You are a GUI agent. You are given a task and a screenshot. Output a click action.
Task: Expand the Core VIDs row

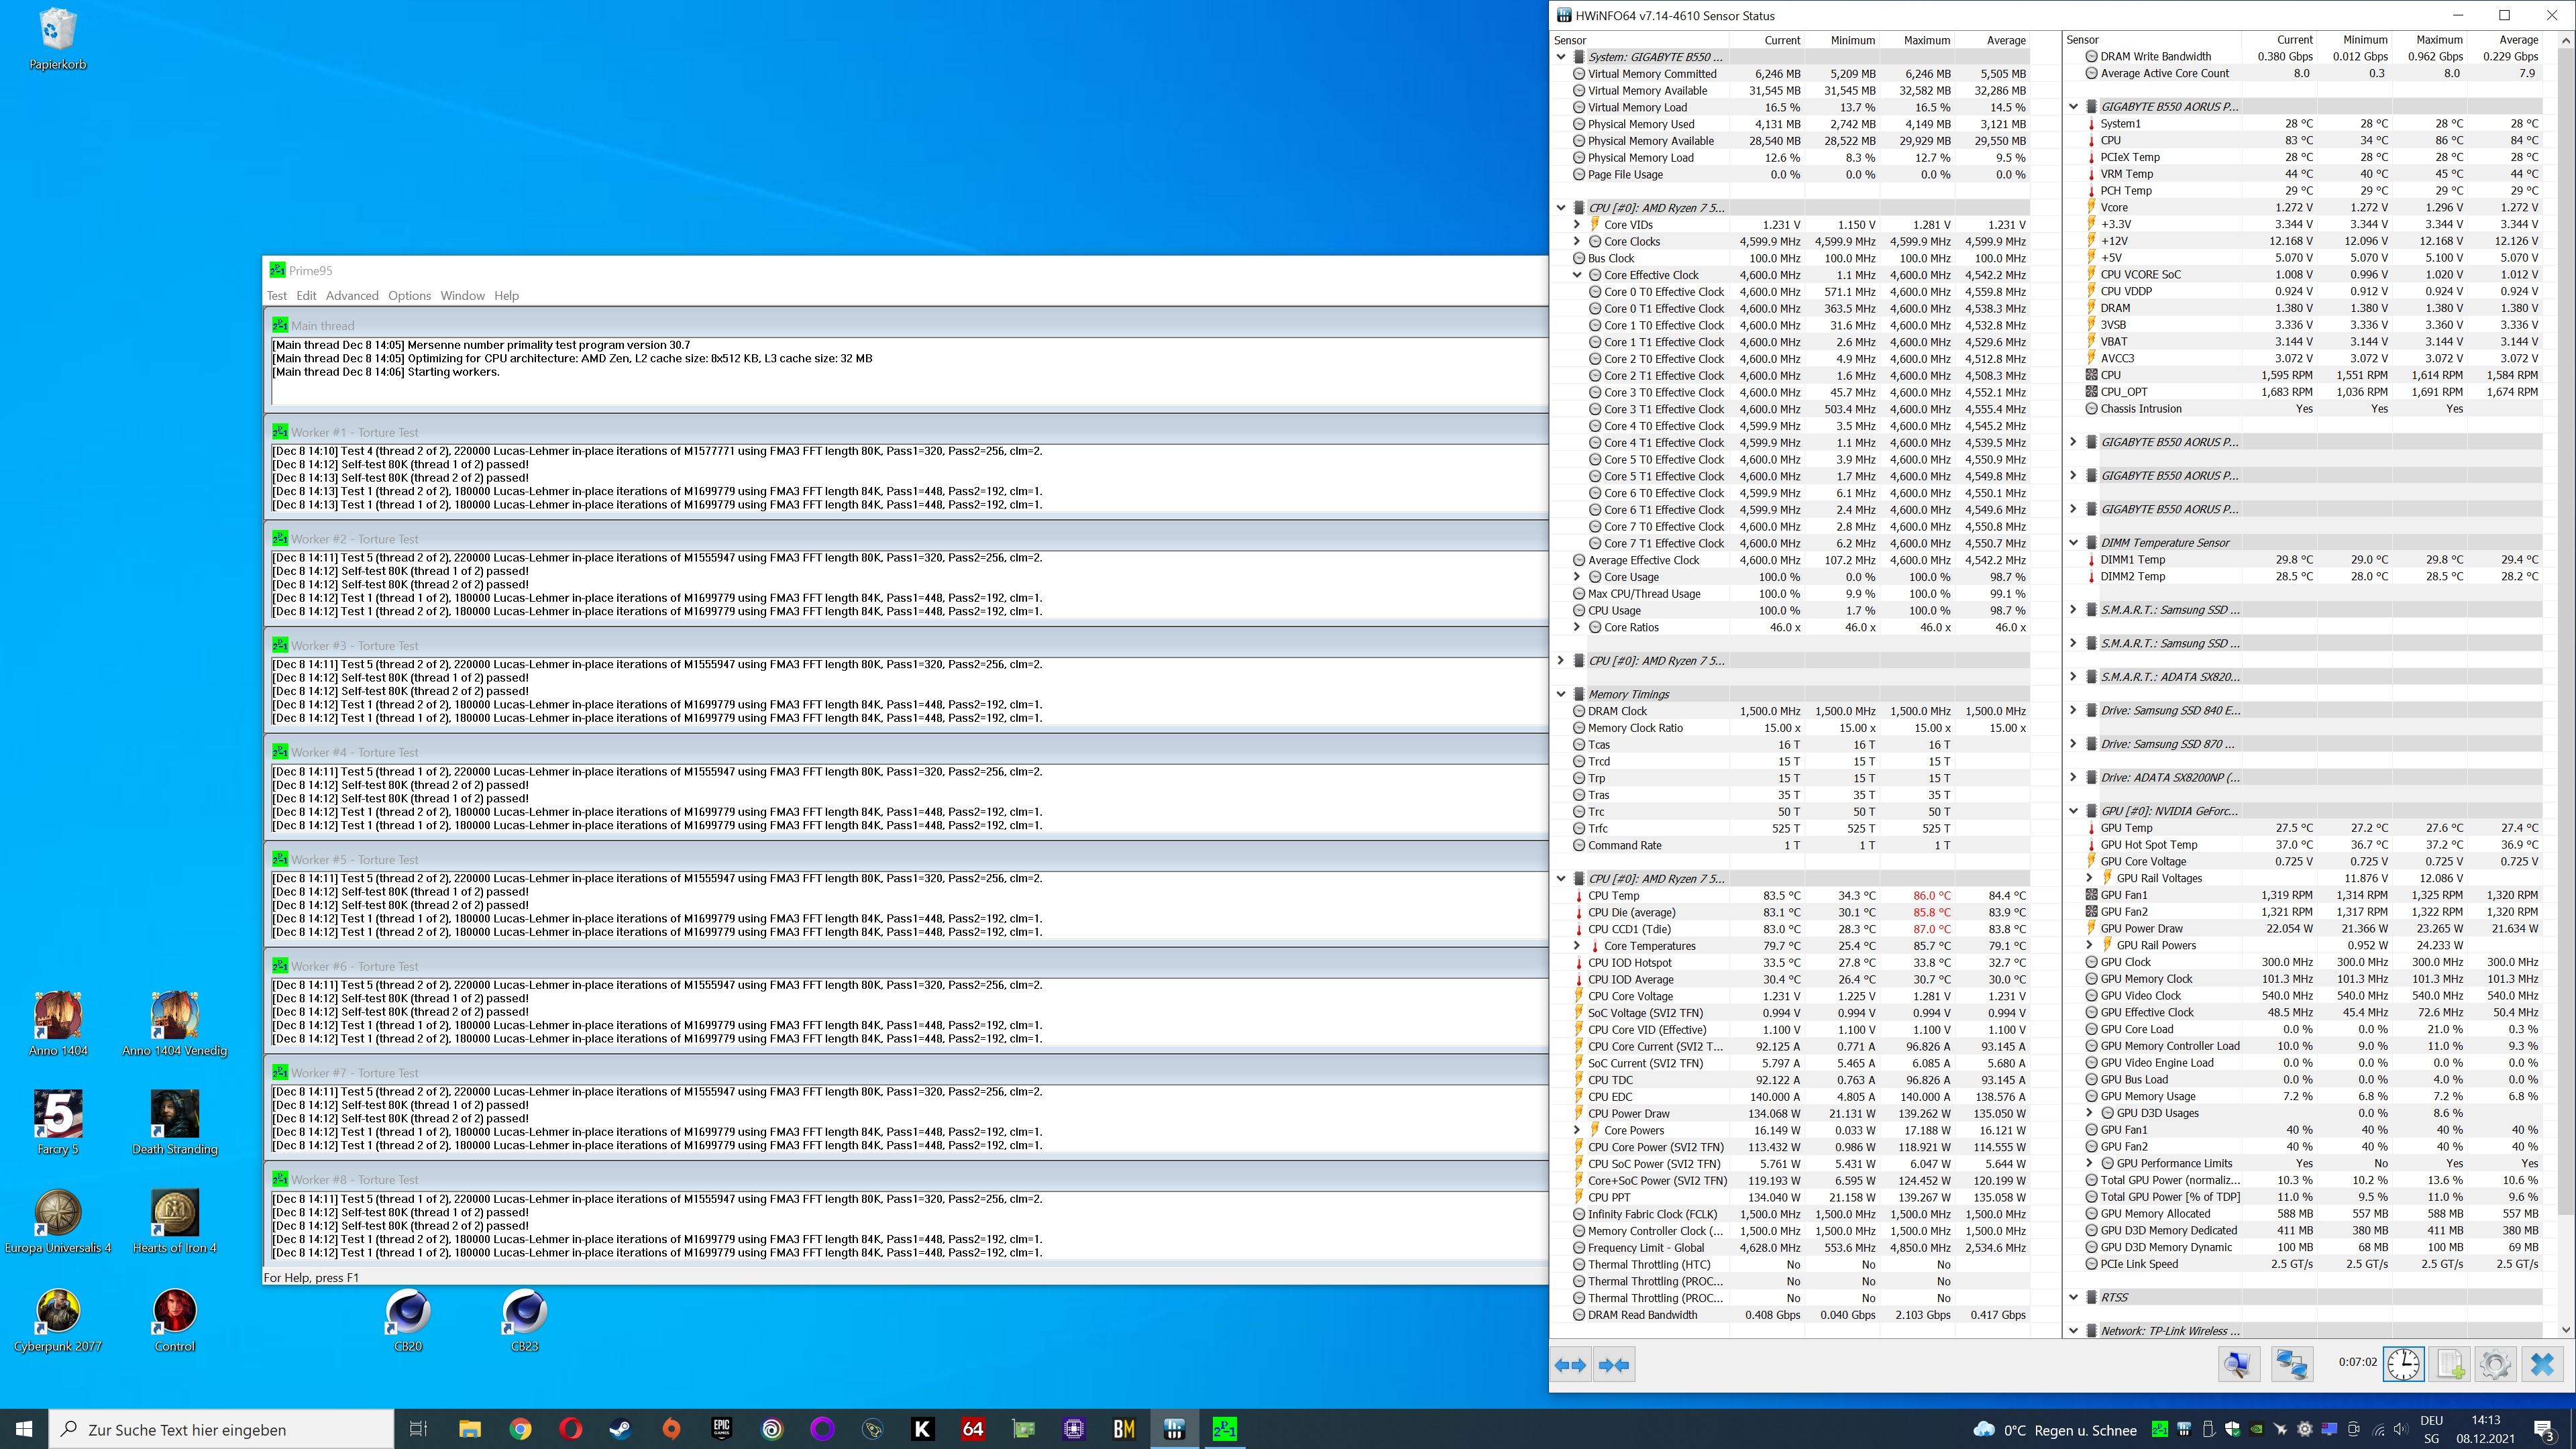pyautogui.click(x=1577, y=225)
